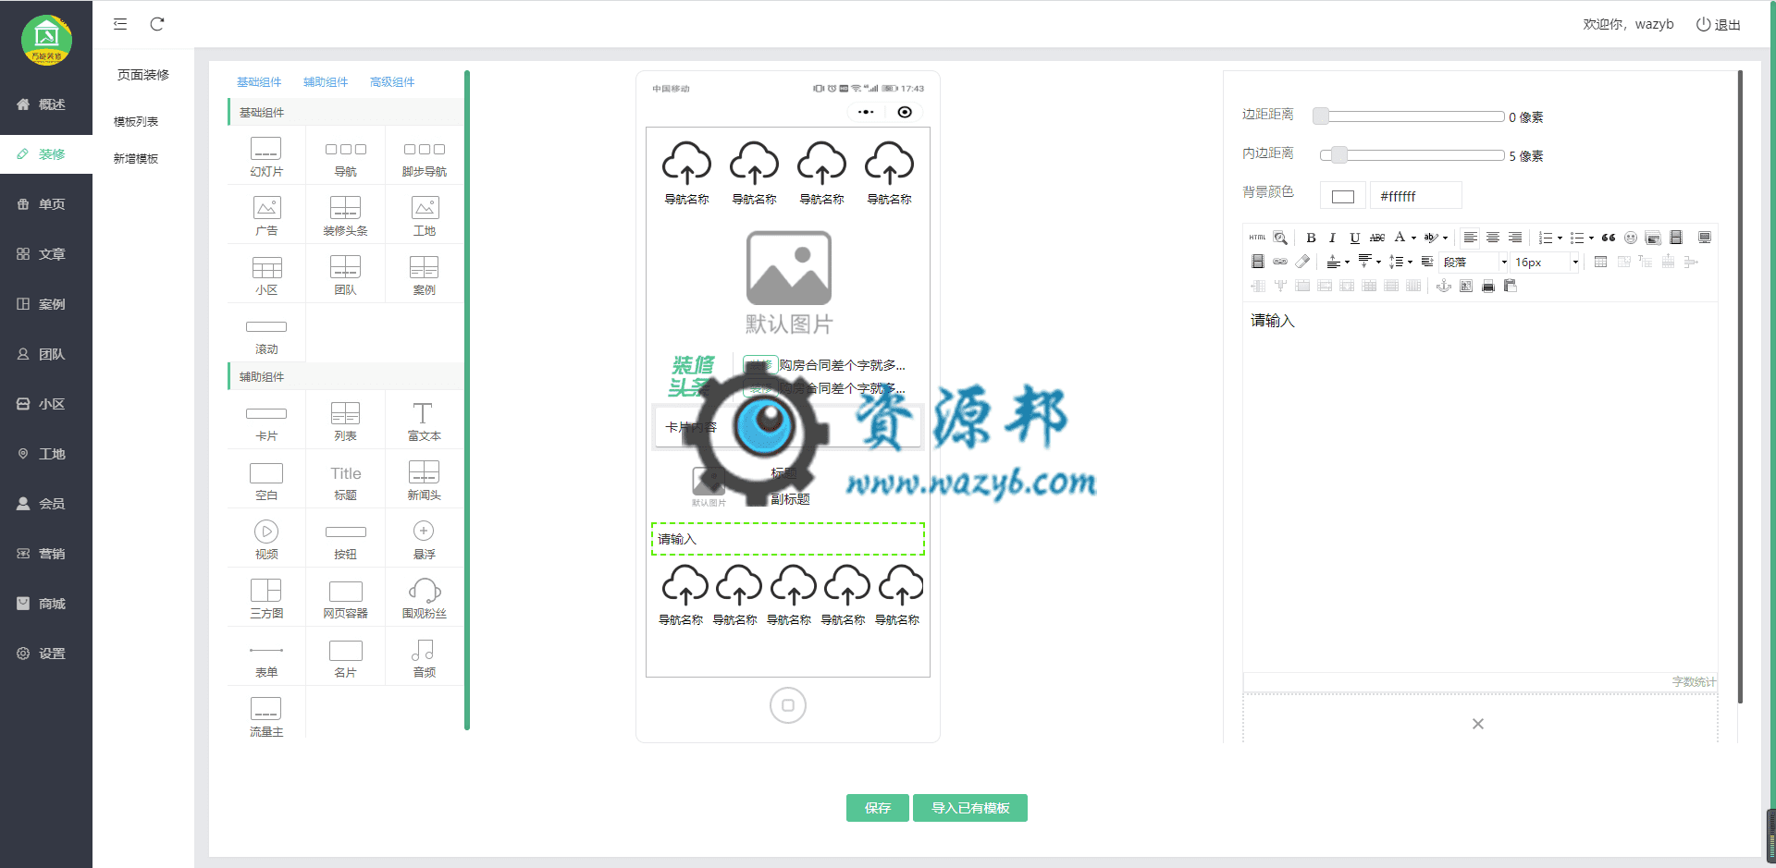Click the 页面装修 heading link
This screenshot has height=868, width=1776.
[143, 75]
